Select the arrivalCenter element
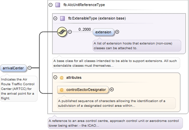The height and width of the screenshot is (130, 189). [x=13, y=68]
